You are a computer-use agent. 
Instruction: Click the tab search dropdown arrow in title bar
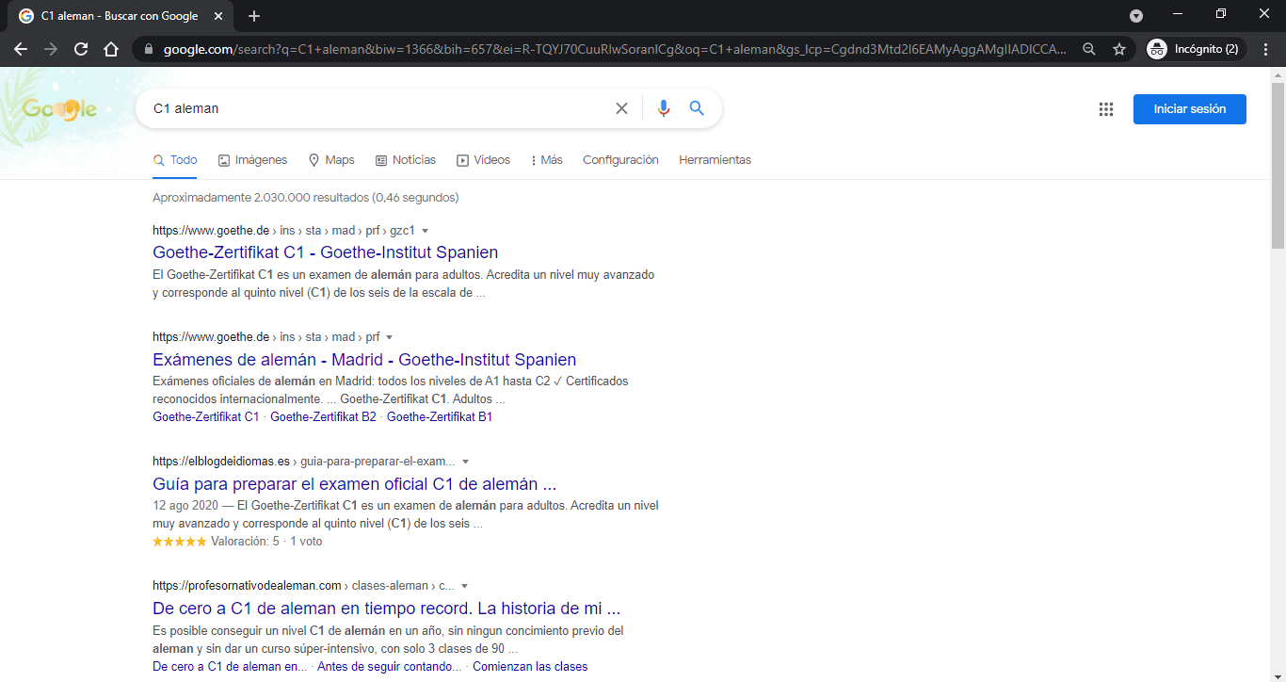tap(1136, 15)
